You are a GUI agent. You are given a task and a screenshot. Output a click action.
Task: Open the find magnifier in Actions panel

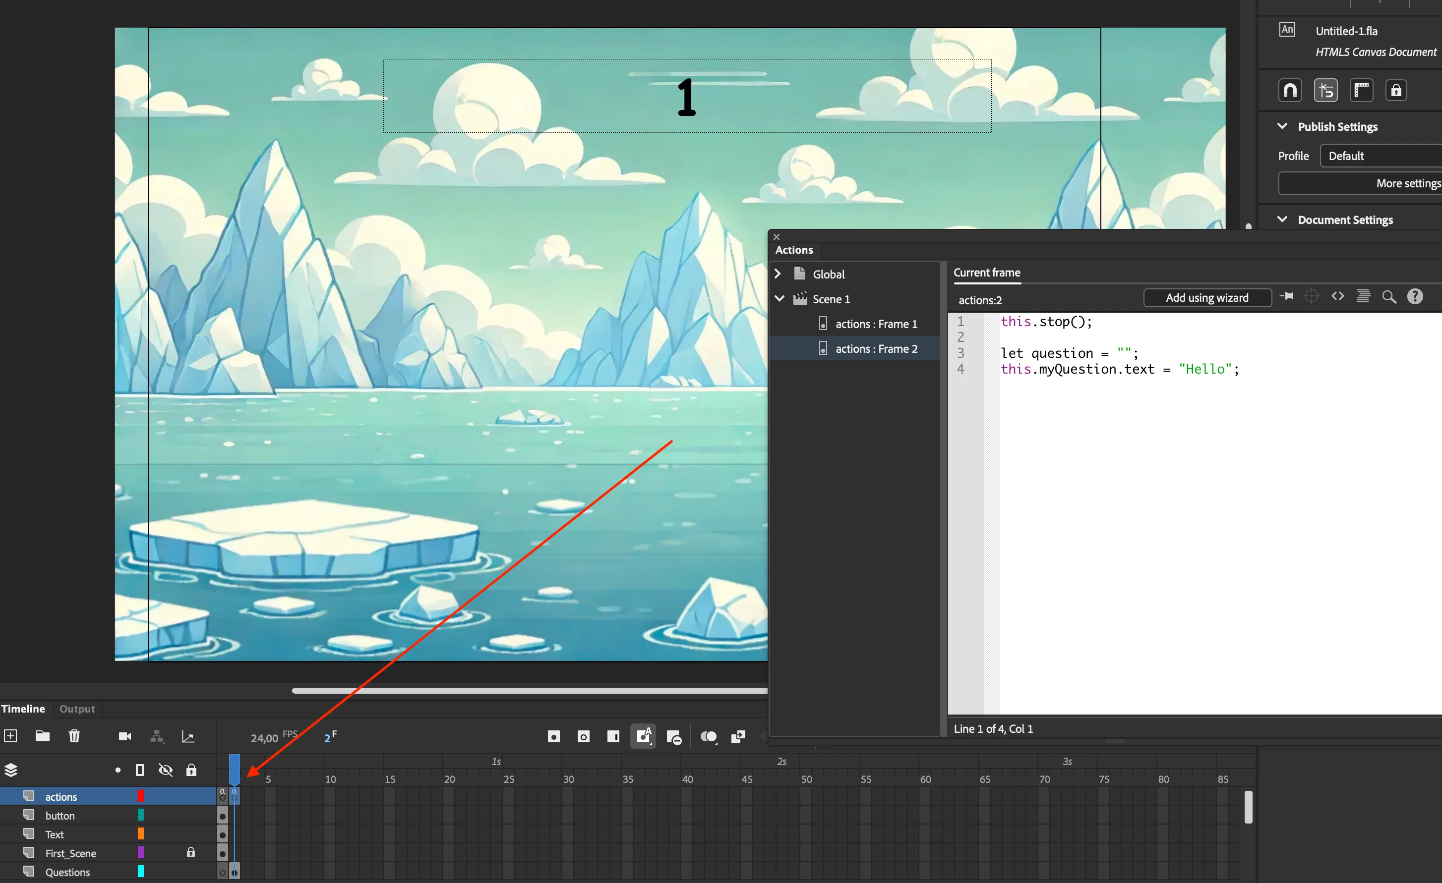click(x=1389, y=297)
